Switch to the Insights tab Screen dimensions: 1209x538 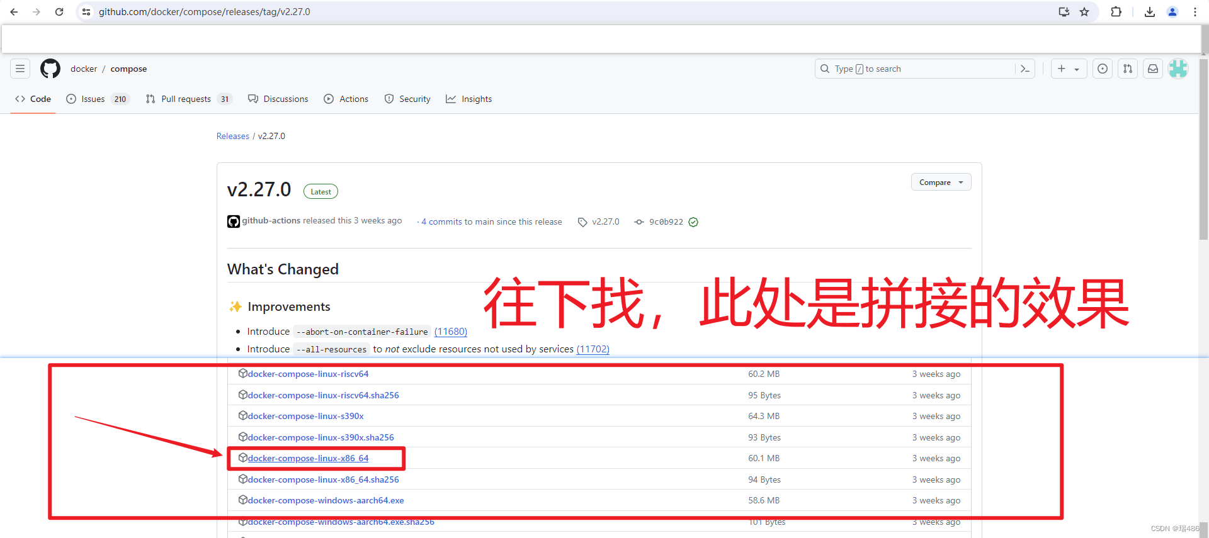469,99
